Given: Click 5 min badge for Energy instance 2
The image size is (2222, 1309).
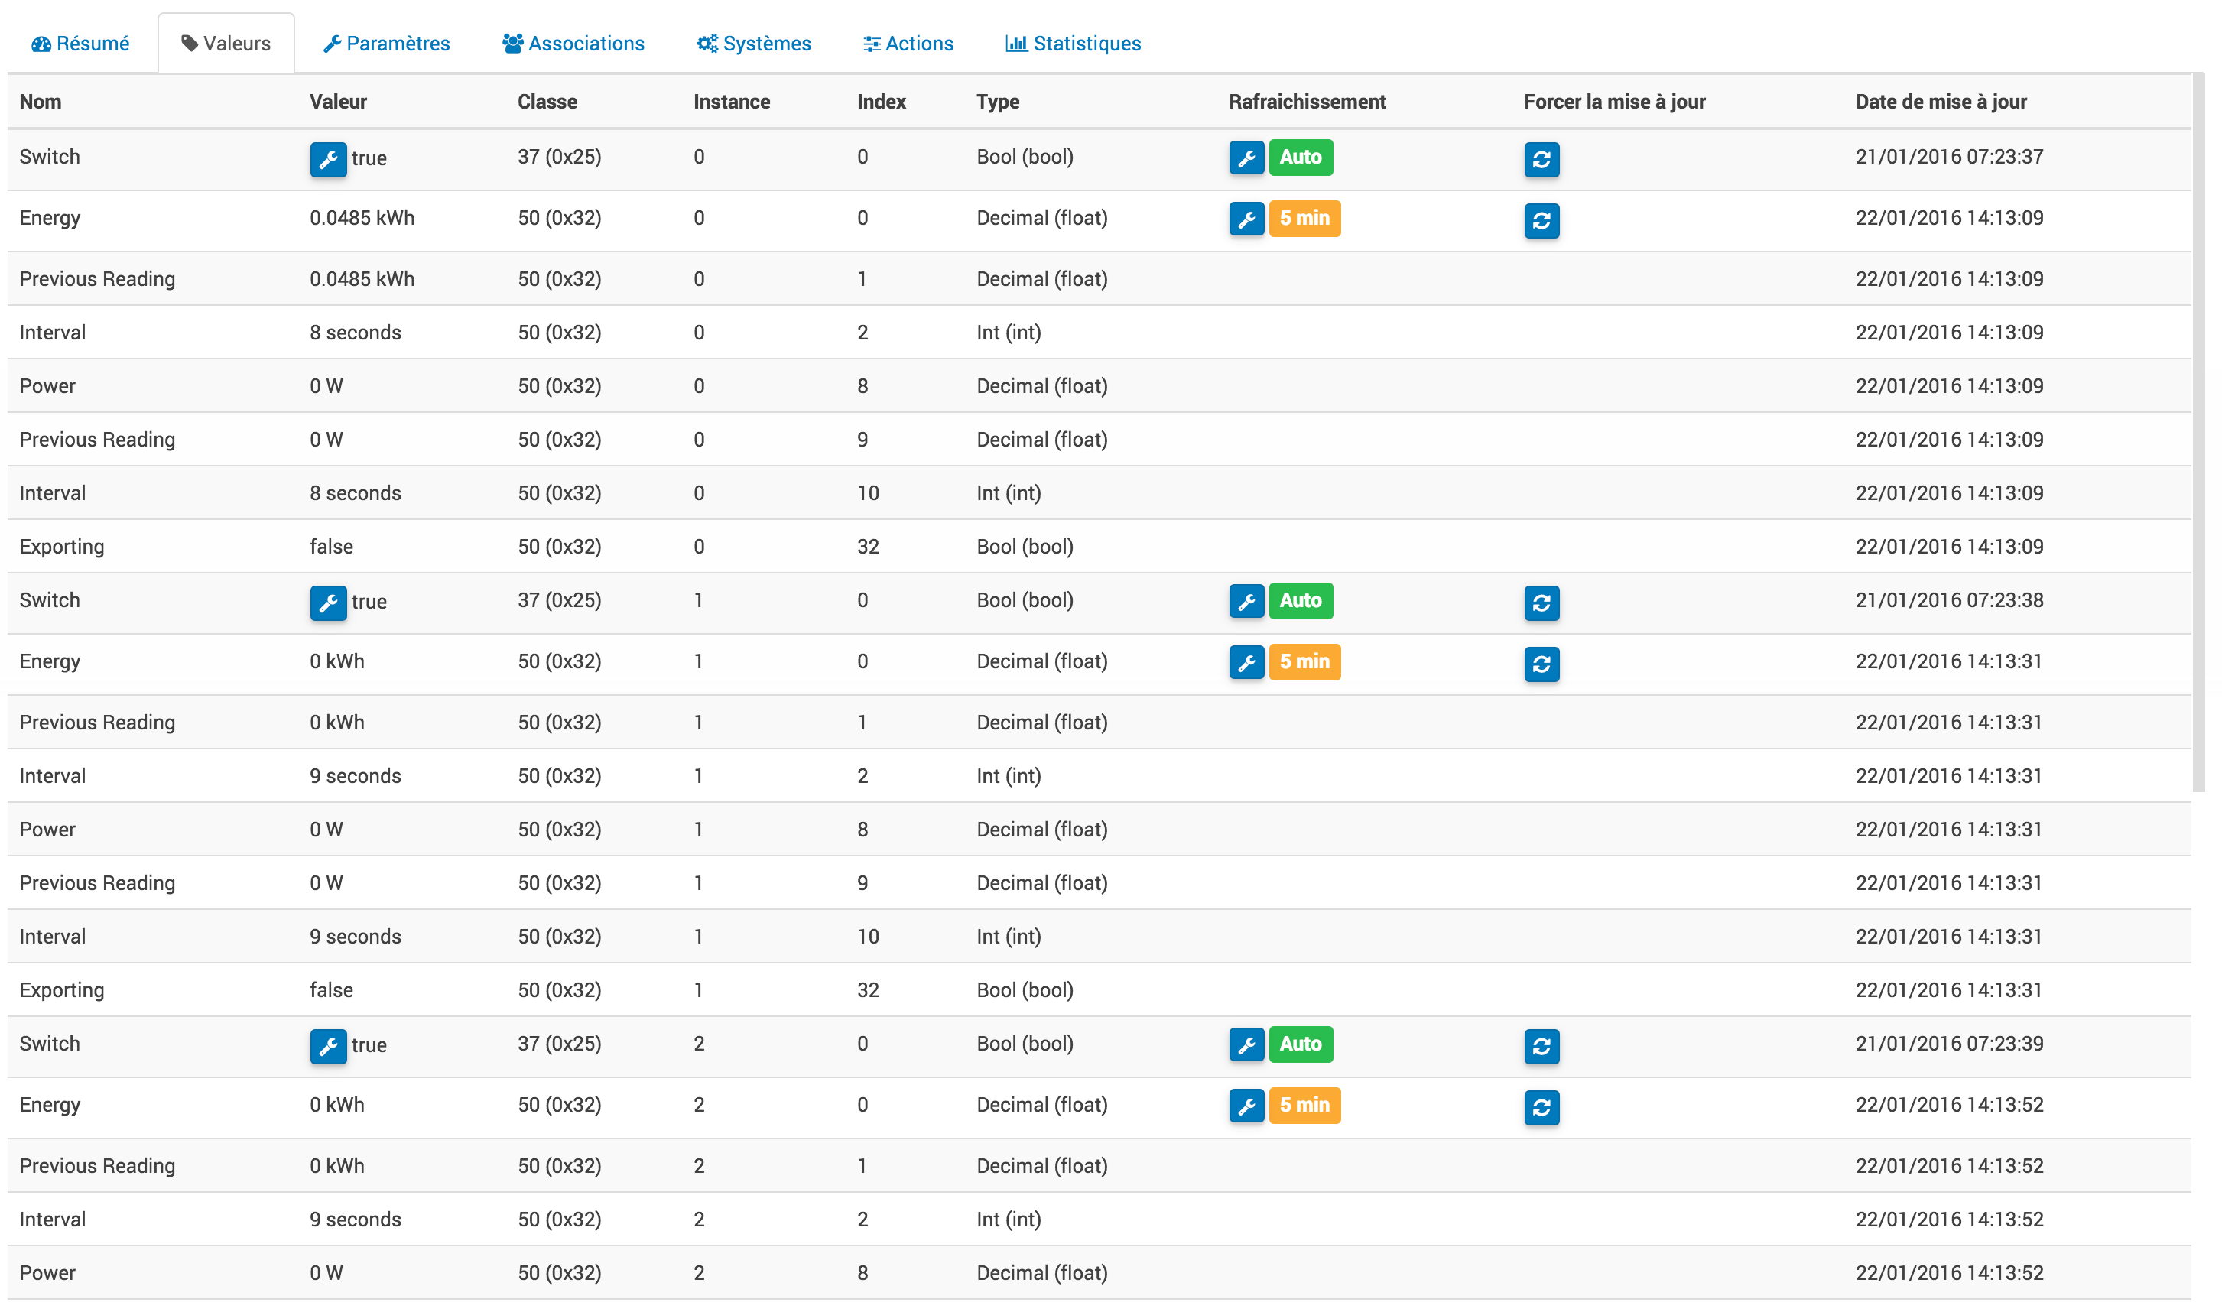Looking at the screenshot, I should coord(1304,1106).
